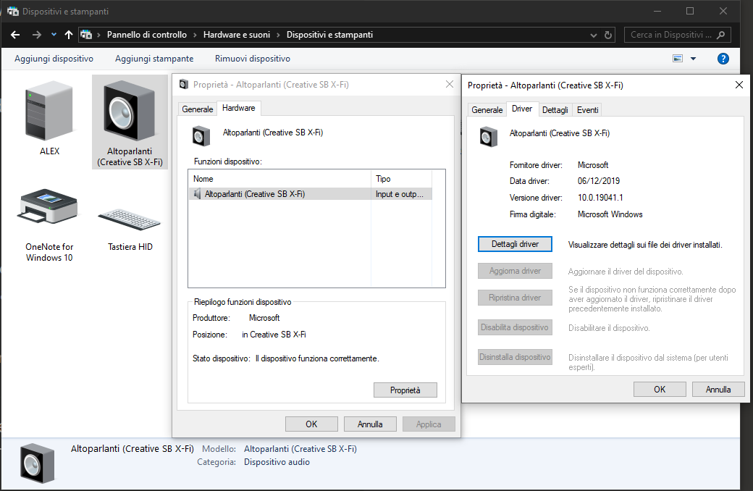Go back with the navigation arrow
This screenshot has height=491, width=753.
(15, 35)
